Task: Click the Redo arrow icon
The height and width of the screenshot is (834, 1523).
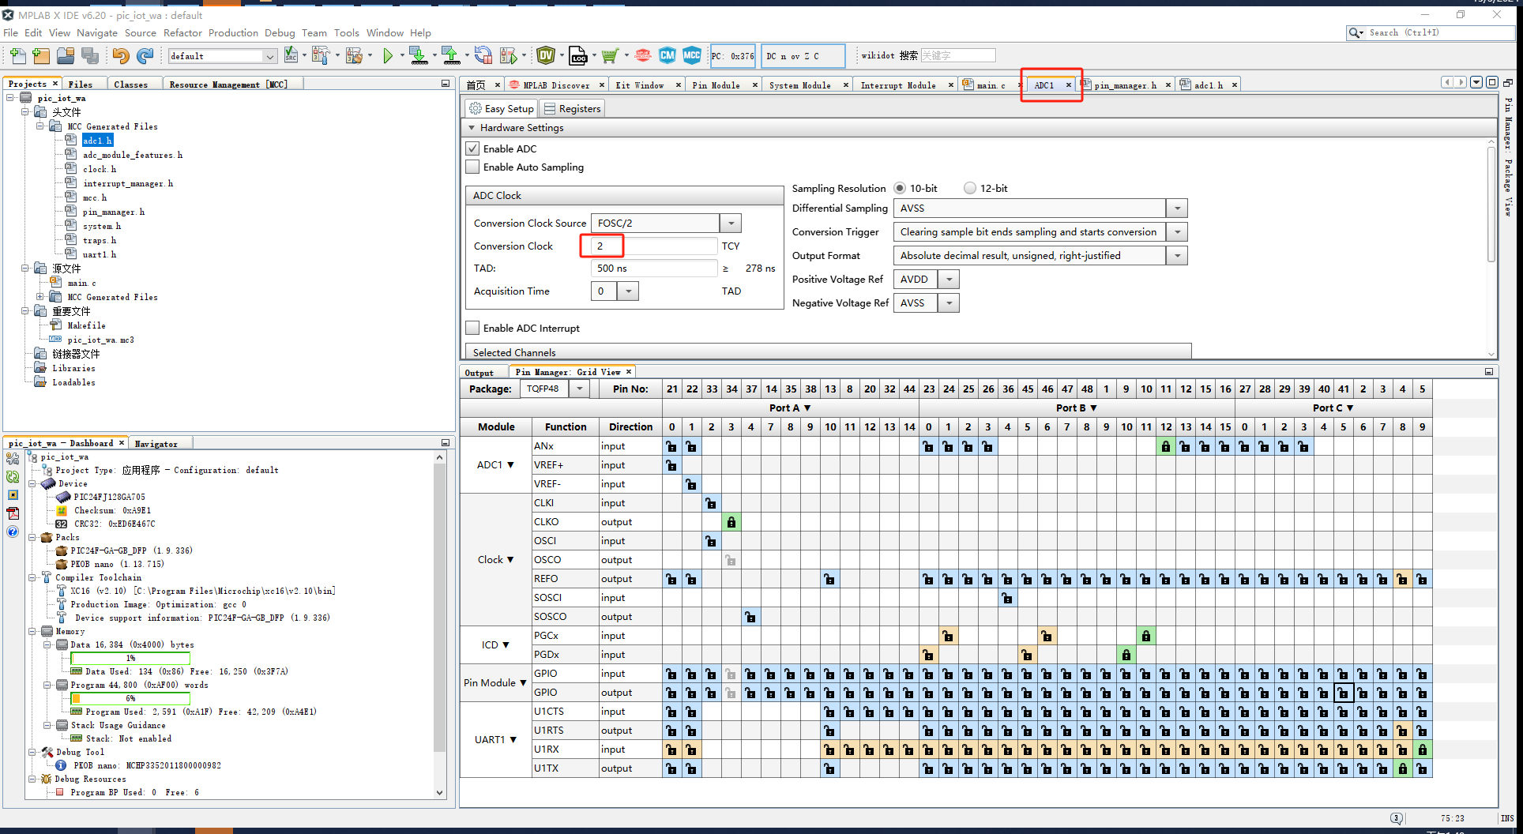Action: coord(145,55)
